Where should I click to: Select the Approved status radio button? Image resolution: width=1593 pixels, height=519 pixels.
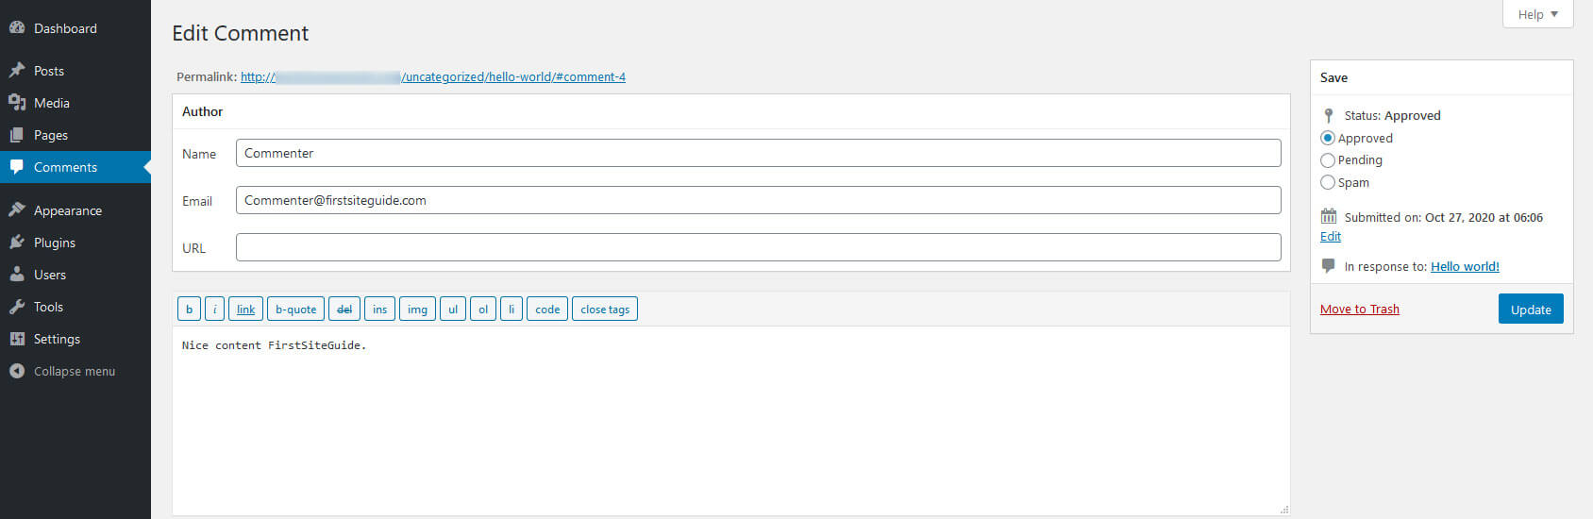(1328, 138)
